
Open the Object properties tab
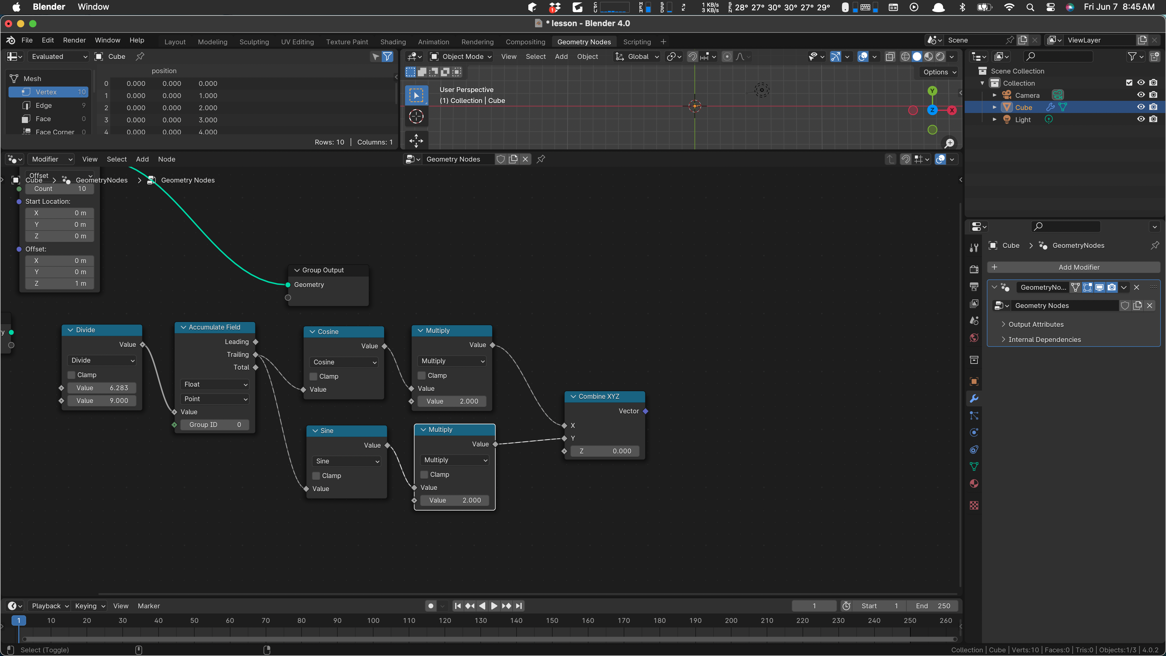click(x=974, y=381)
